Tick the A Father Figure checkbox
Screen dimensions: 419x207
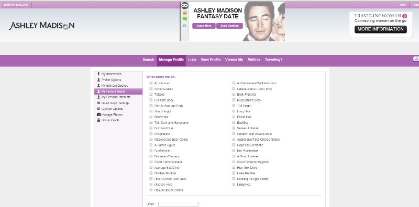click(x=151, y=145)
